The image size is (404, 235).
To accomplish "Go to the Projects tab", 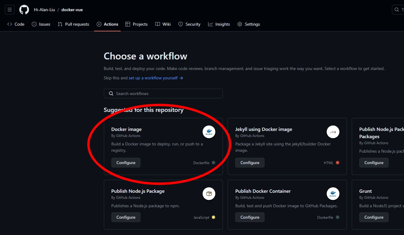I will (136, 24).
